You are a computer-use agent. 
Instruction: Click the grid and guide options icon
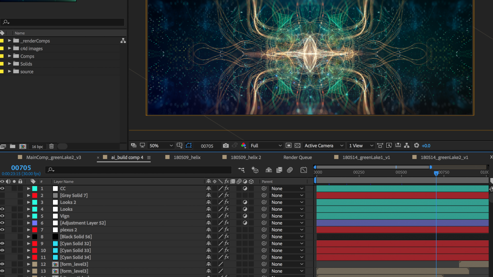180,146
